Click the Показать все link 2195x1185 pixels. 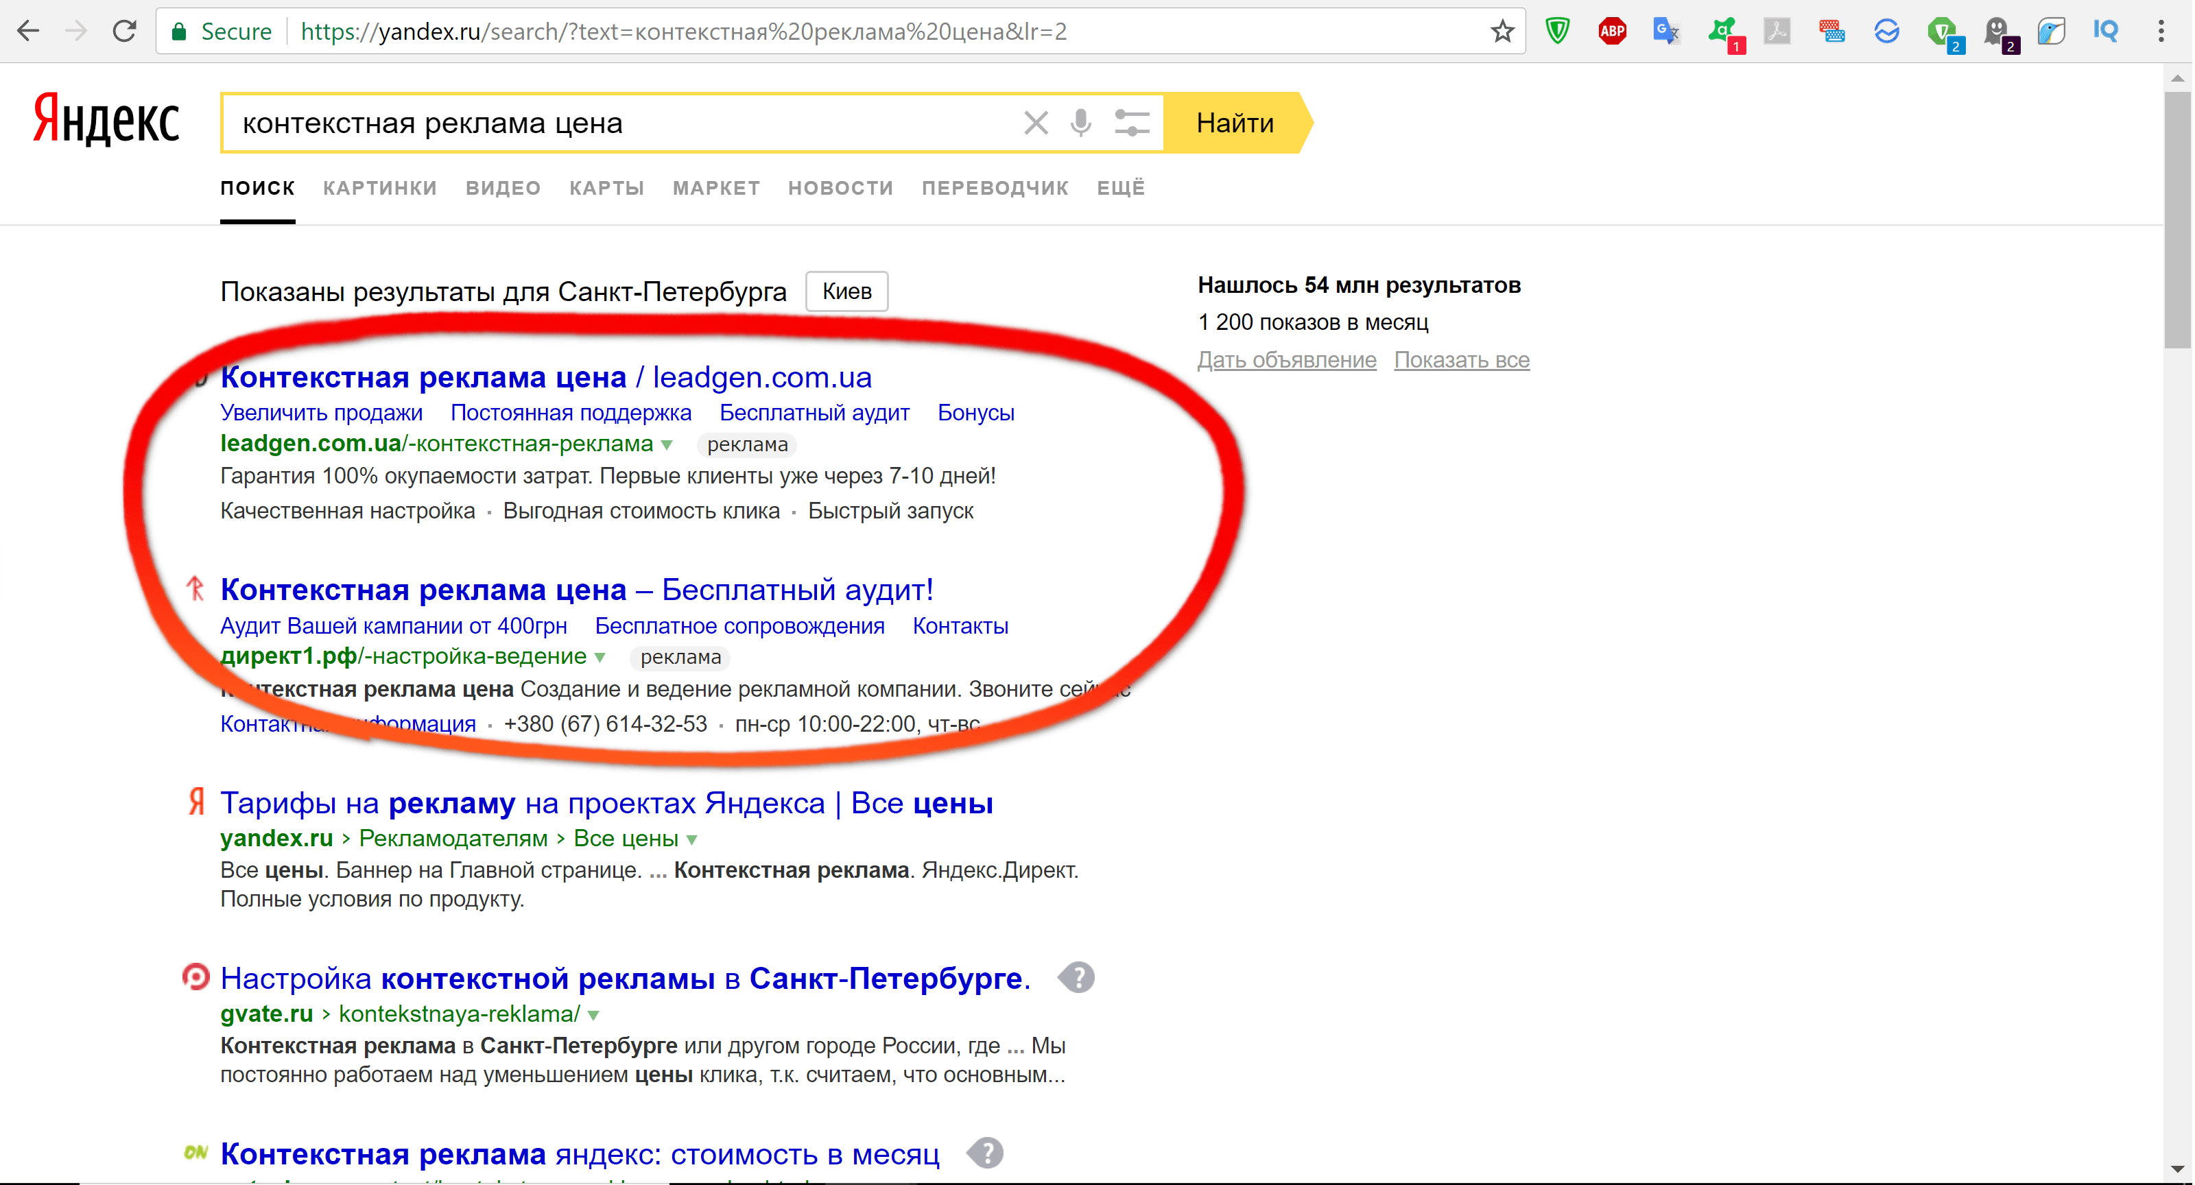pos(1462,360)
